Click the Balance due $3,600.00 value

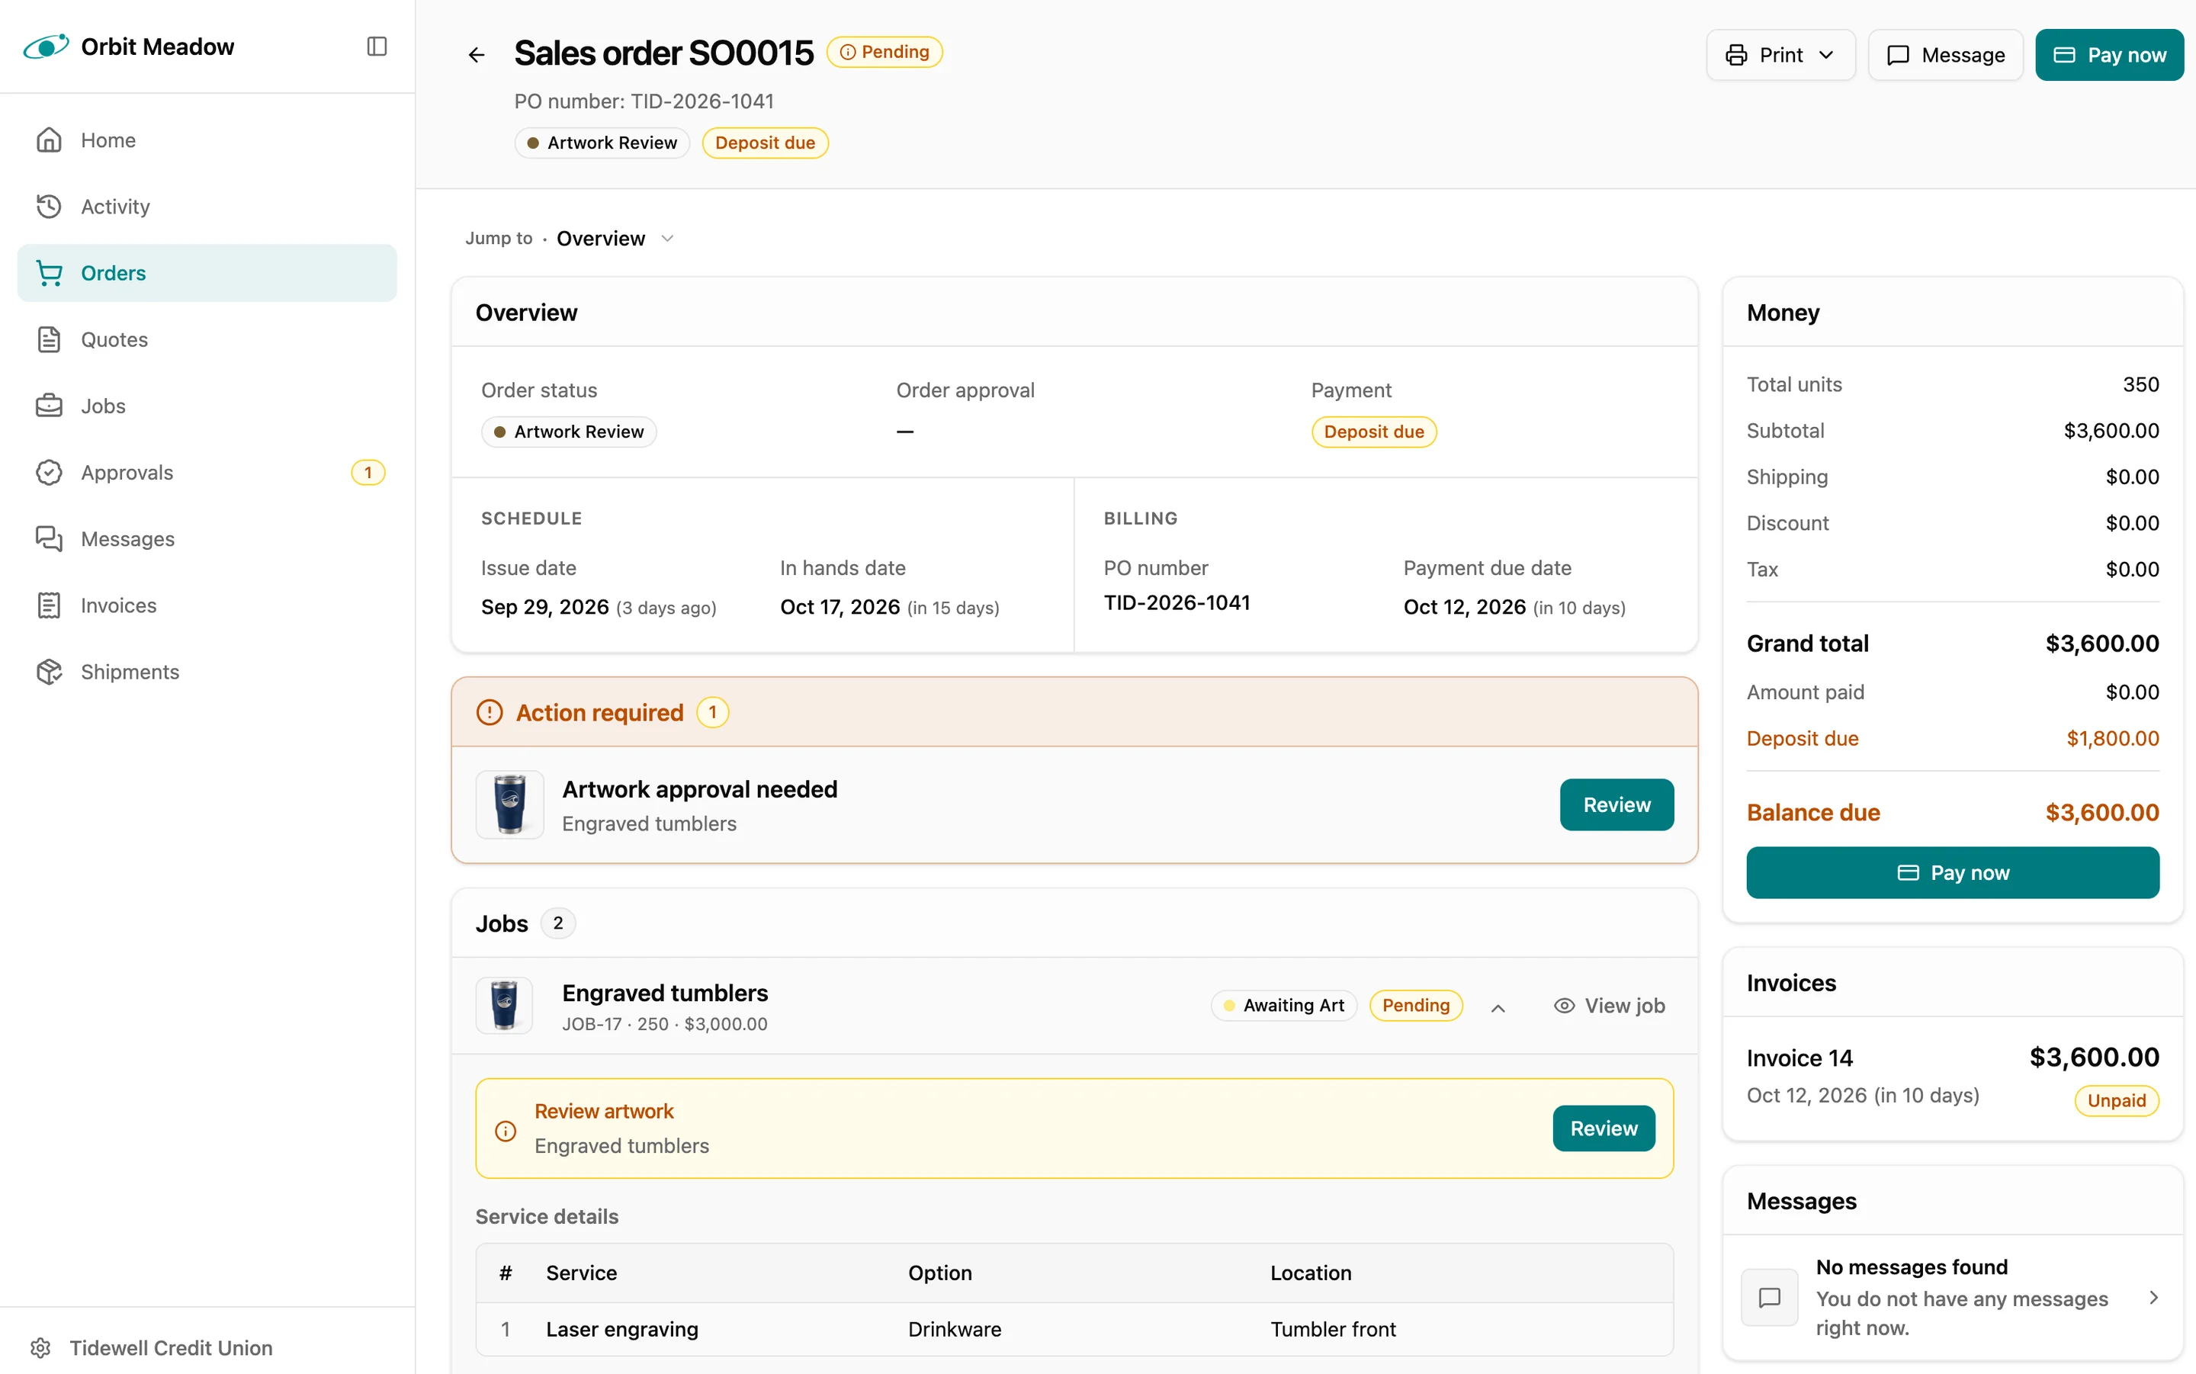2101,811
